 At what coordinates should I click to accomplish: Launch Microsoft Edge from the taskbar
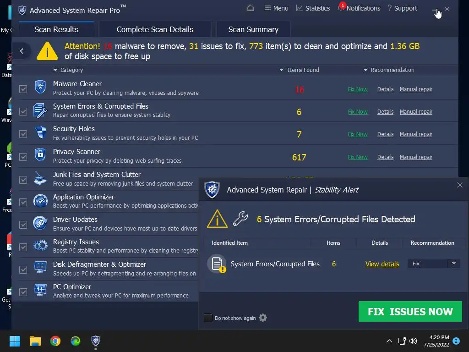(76, 341)
